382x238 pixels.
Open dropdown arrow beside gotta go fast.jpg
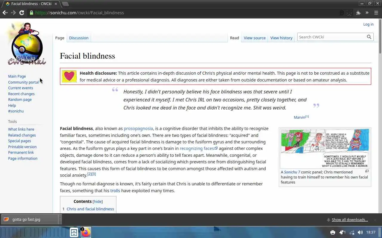tap(60, 220)
